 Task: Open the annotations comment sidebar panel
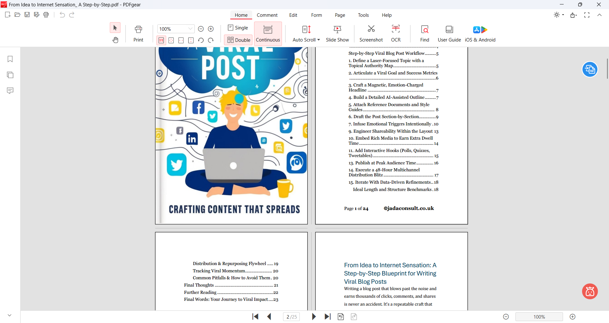10,91
